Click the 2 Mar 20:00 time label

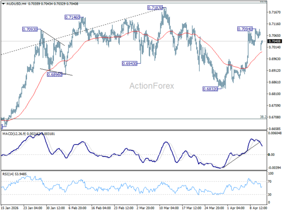145,208
